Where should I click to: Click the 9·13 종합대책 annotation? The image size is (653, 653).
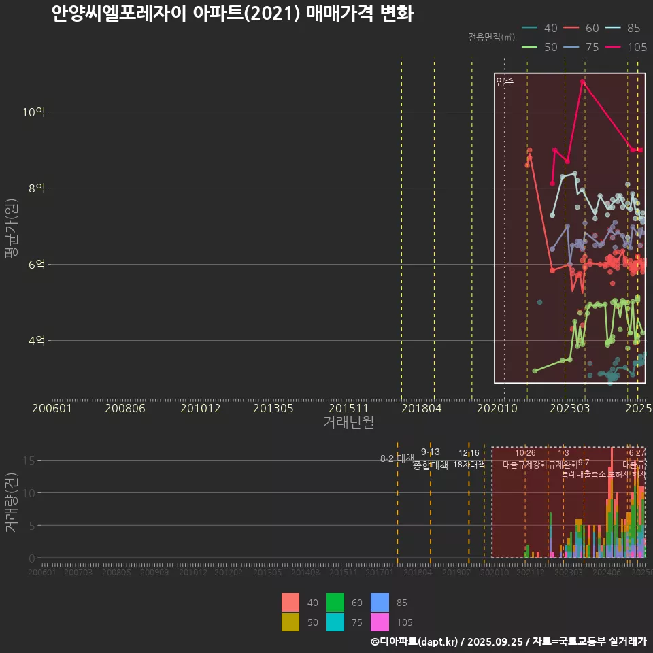pyautogui.click(x=431, y=458)
